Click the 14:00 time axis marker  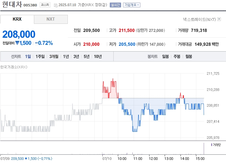(x=184, y=159)
